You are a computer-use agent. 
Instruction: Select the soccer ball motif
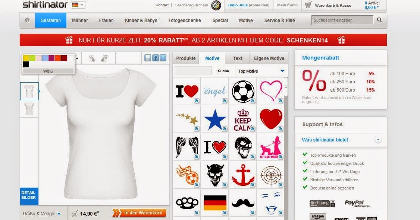coord(243,92)
